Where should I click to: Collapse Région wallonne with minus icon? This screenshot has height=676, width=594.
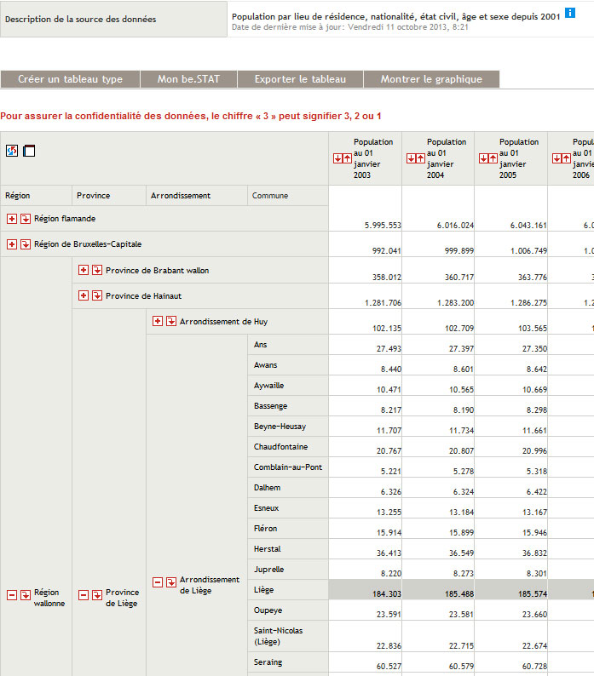12,595
